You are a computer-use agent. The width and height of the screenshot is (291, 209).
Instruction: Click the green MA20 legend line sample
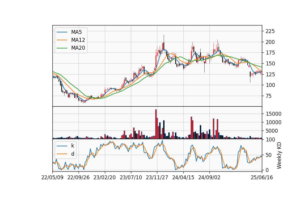(x=62, y=48)
